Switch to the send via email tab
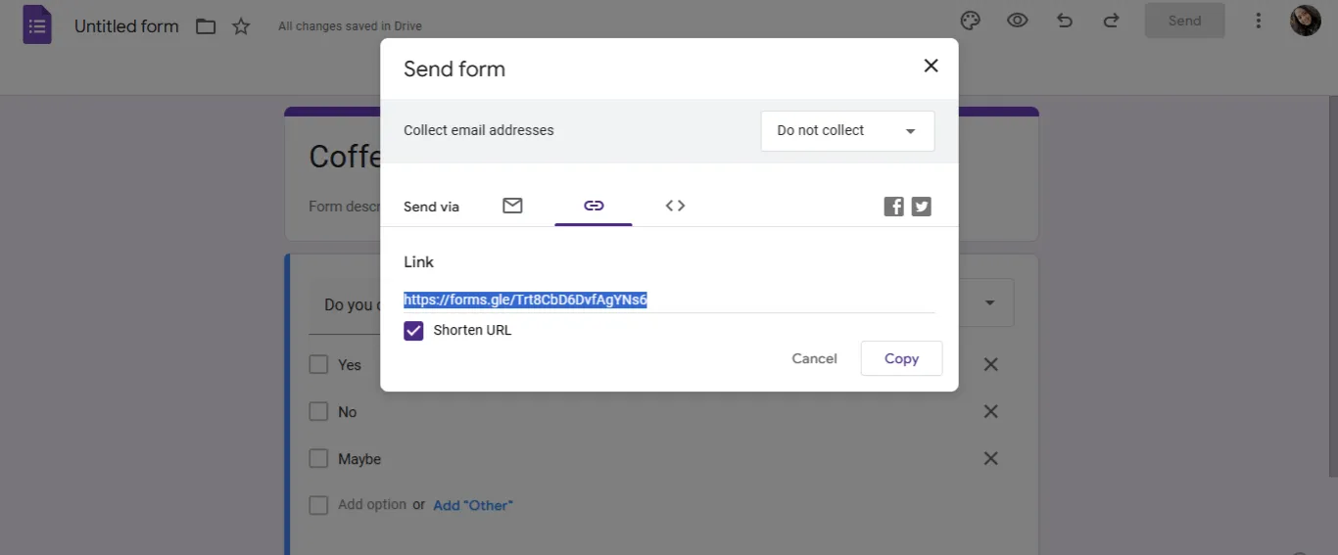Image resolution: width=1338 pixels, height=555 pixels. pos(512,206)
